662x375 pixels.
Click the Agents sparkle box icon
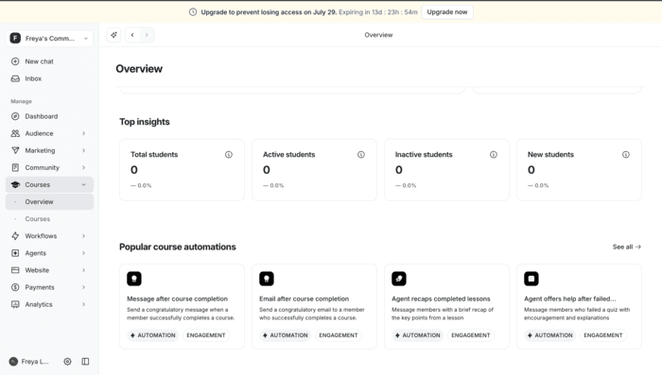pyautogui.click(x=15, y=253)
